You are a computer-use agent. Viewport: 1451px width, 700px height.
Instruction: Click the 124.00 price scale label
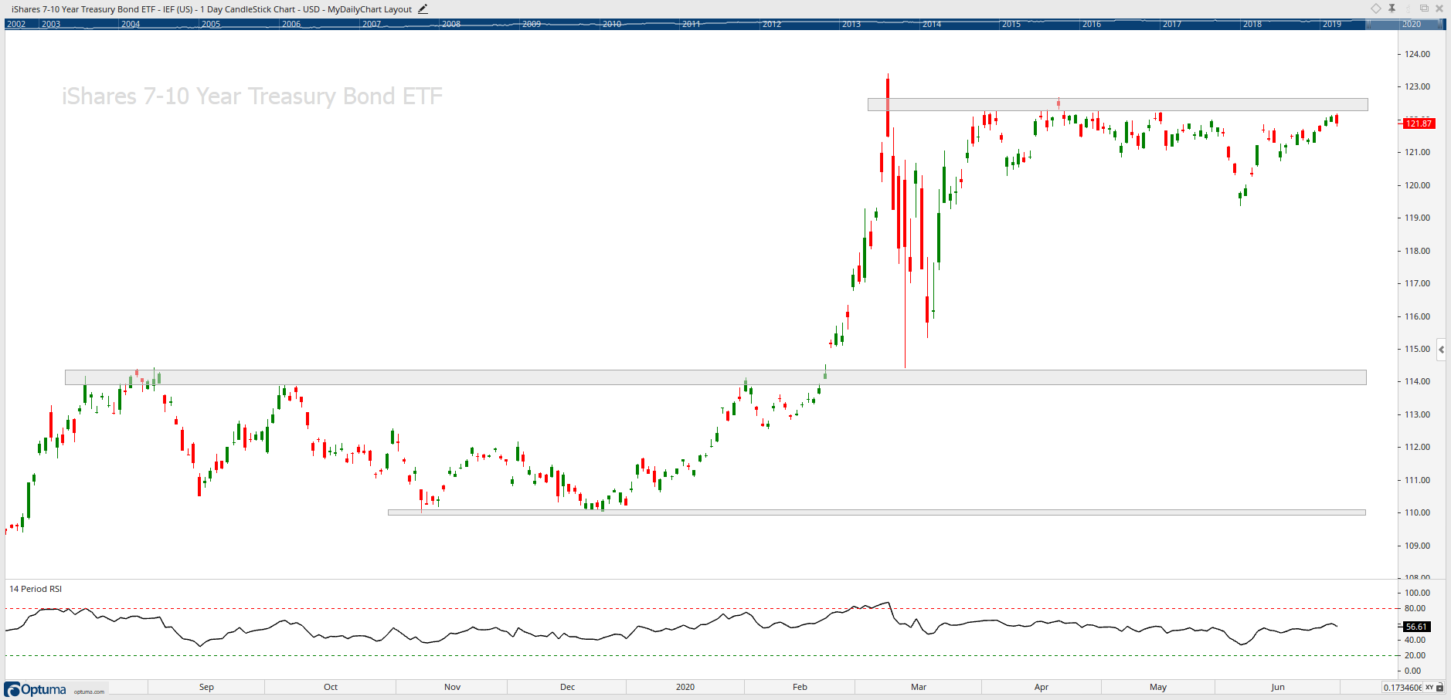[x=1417, y=54]
